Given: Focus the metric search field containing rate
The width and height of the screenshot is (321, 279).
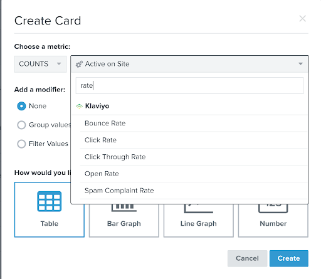Looking at the screenshot, I should tap(189, 86).
